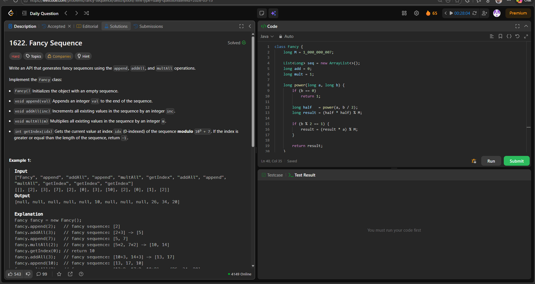The width and height of the screenshot is (535, 284).
Task: Expand the Topics tag
Action: click(x=33, y=56)
